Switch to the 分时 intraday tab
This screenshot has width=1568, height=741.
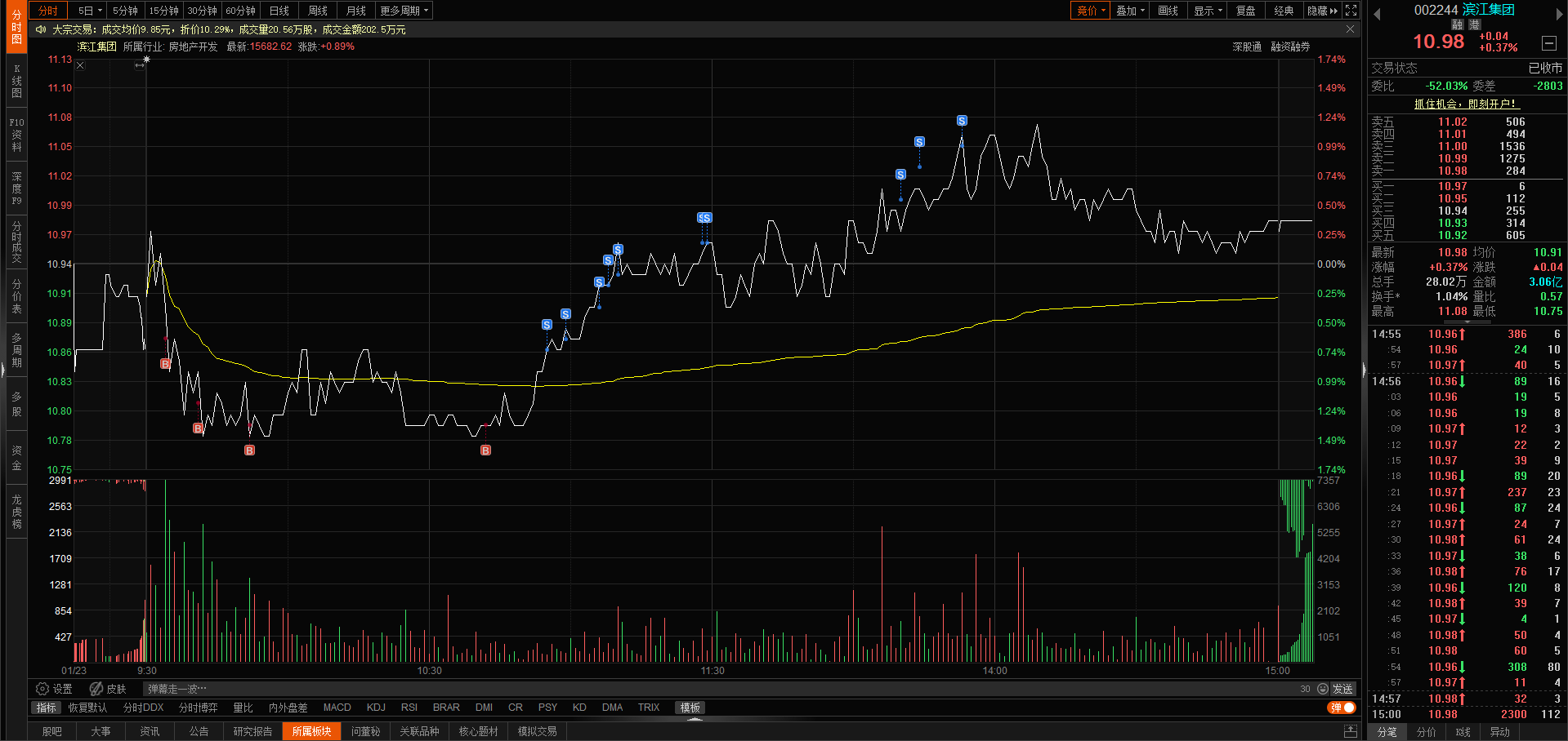(48, 11)
